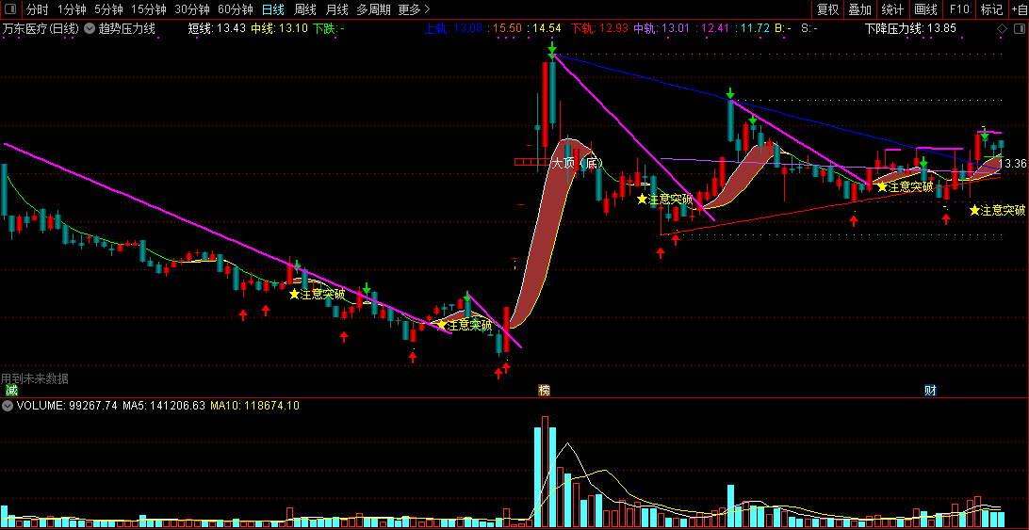The height and width of the screenshot is (530, 1029).
Task: Select the 15分钟 period
Action: pos(148,9)
